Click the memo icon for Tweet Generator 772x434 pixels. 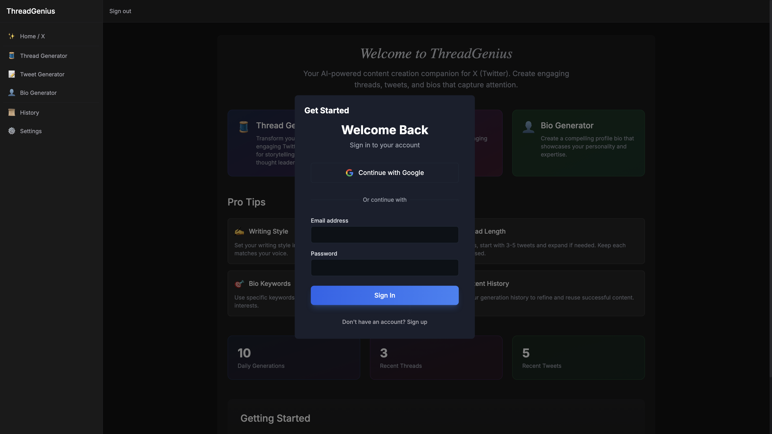11,74
